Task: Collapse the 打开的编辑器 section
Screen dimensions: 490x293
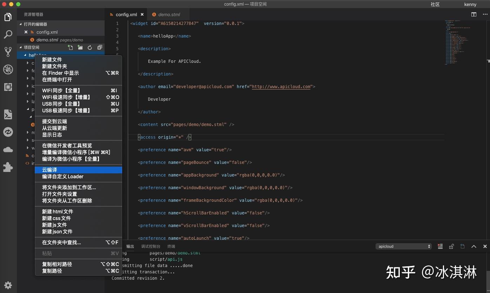Action: (21, 24)
